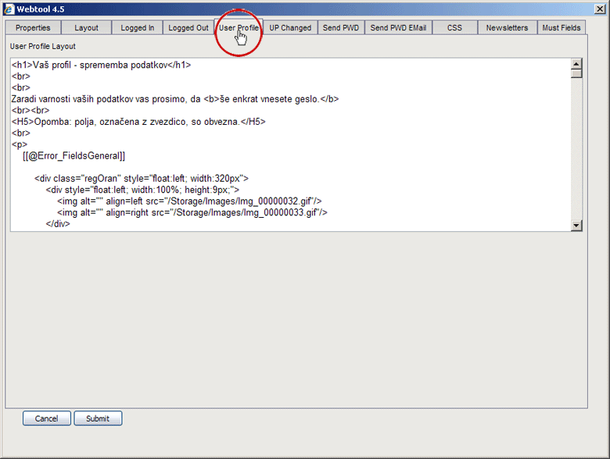
Task: Close the Webtool 4.5 window
Action: [600, 9]
